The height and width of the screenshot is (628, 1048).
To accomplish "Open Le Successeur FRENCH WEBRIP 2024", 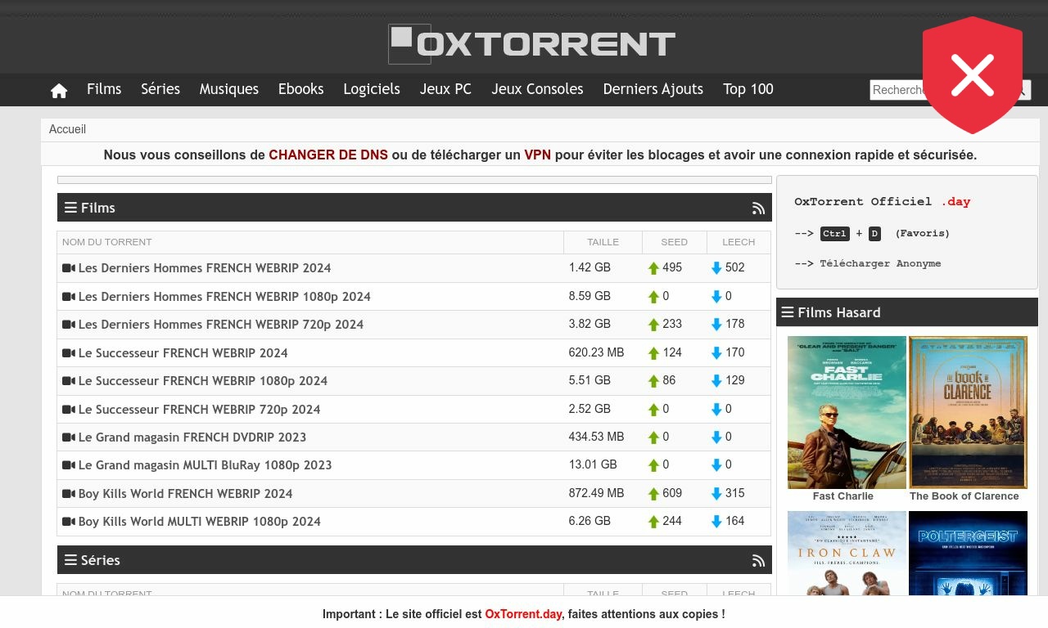I will [183, 353].
